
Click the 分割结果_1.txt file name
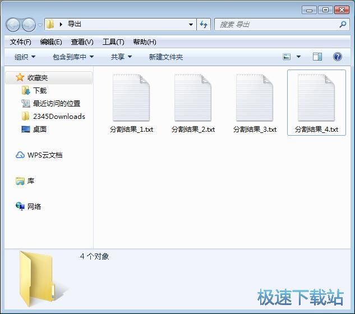point(131,130)
